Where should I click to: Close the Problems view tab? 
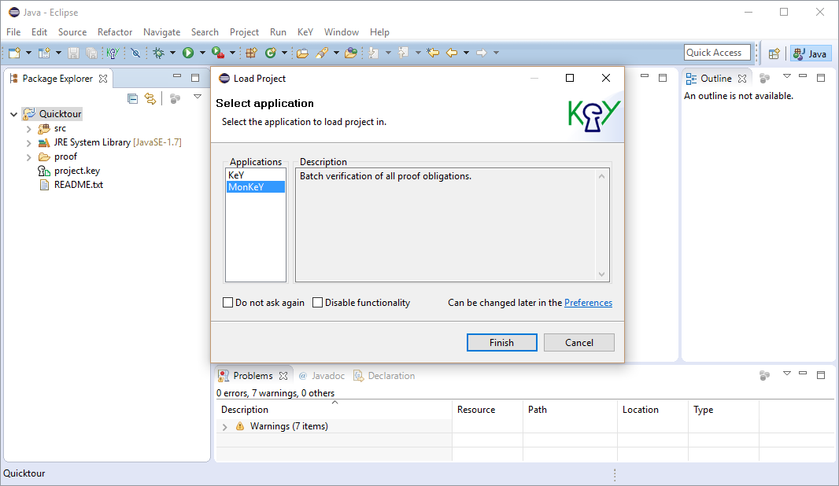[283, 376]
